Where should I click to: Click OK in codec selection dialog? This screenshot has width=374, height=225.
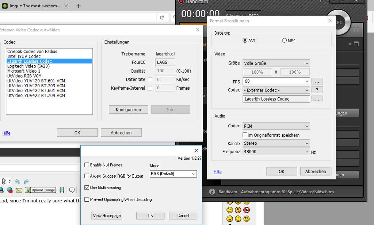click(77, 133)
